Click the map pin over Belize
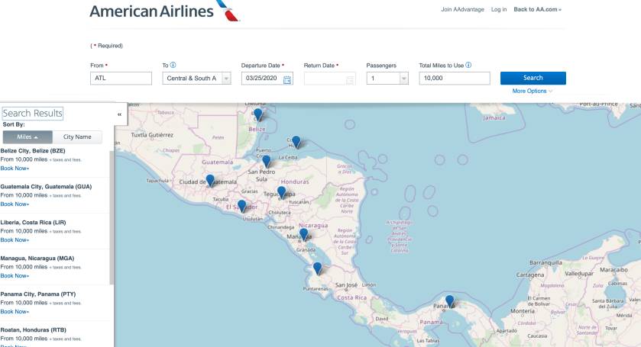The width and height of the screenshot is (641, 347). (x=258, y=114)
